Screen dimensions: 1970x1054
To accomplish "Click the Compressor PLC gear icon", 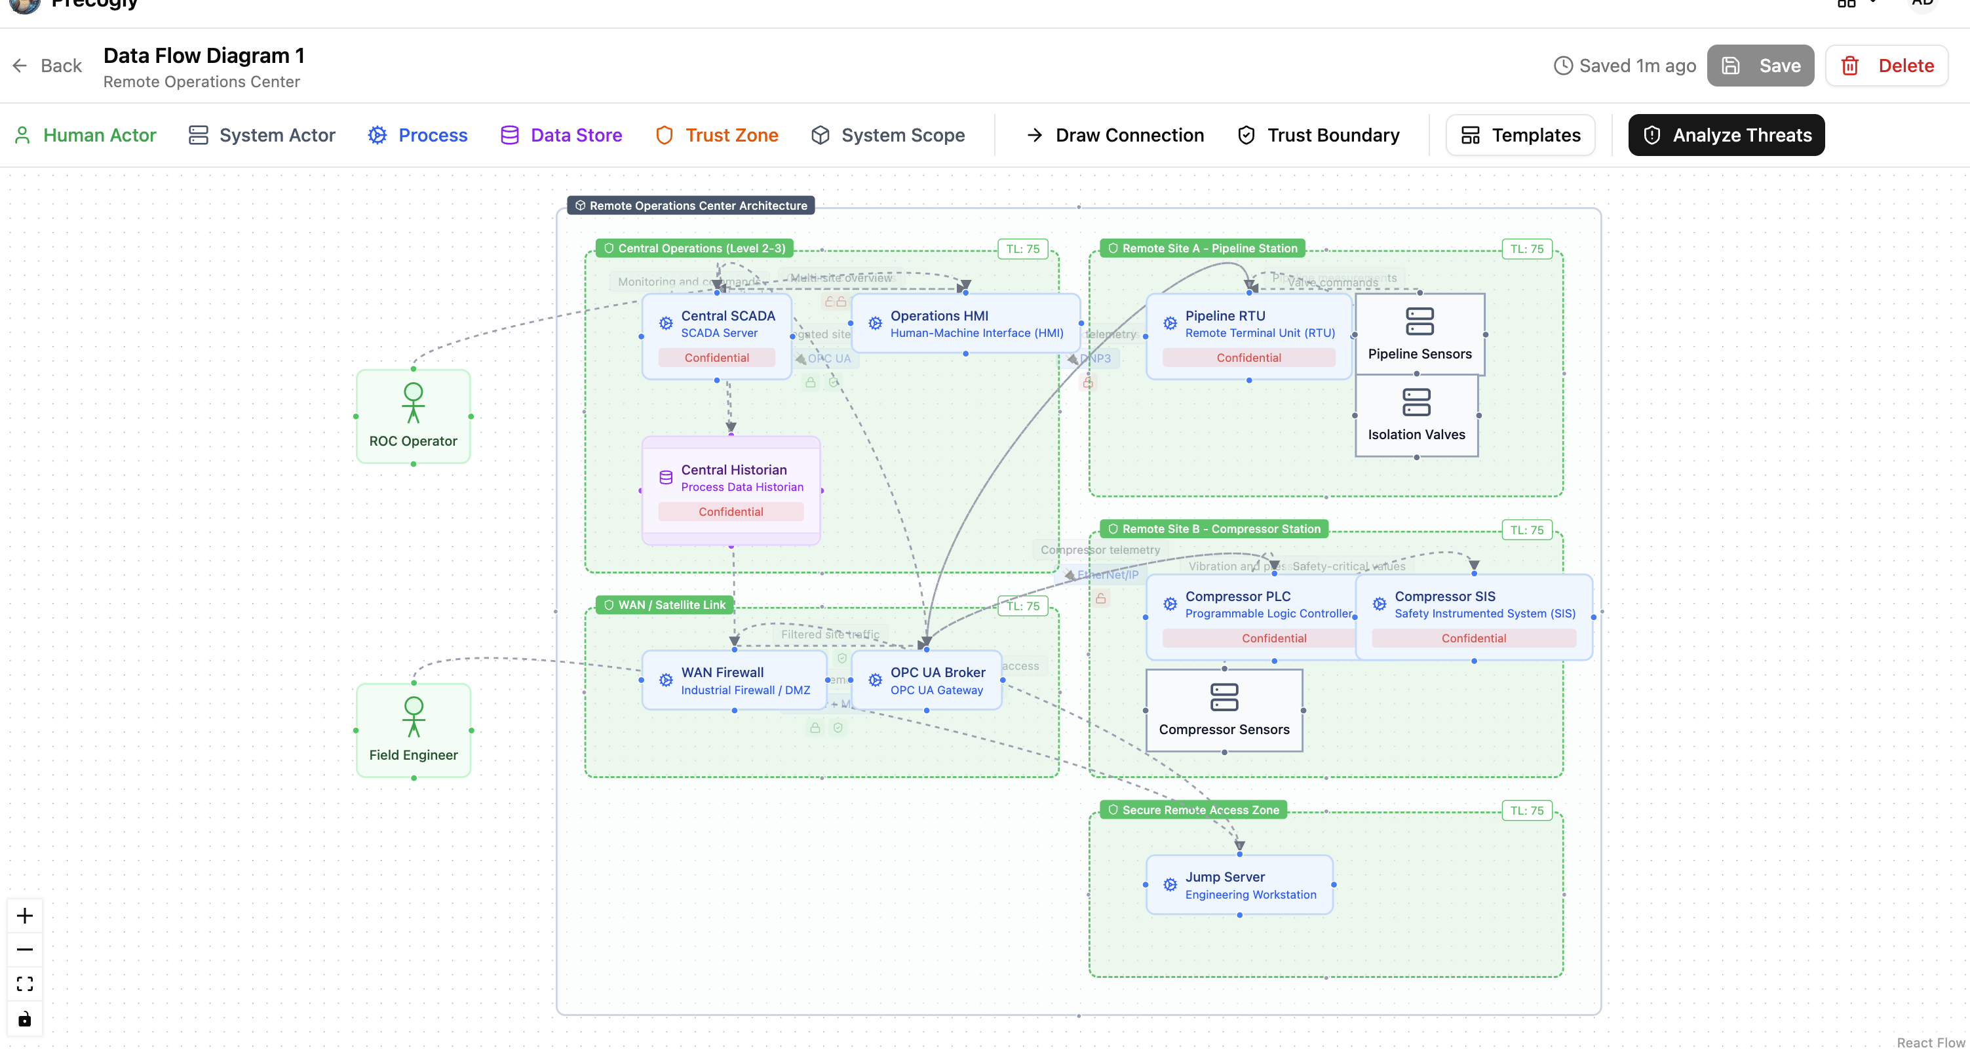I will [1170, 604].
